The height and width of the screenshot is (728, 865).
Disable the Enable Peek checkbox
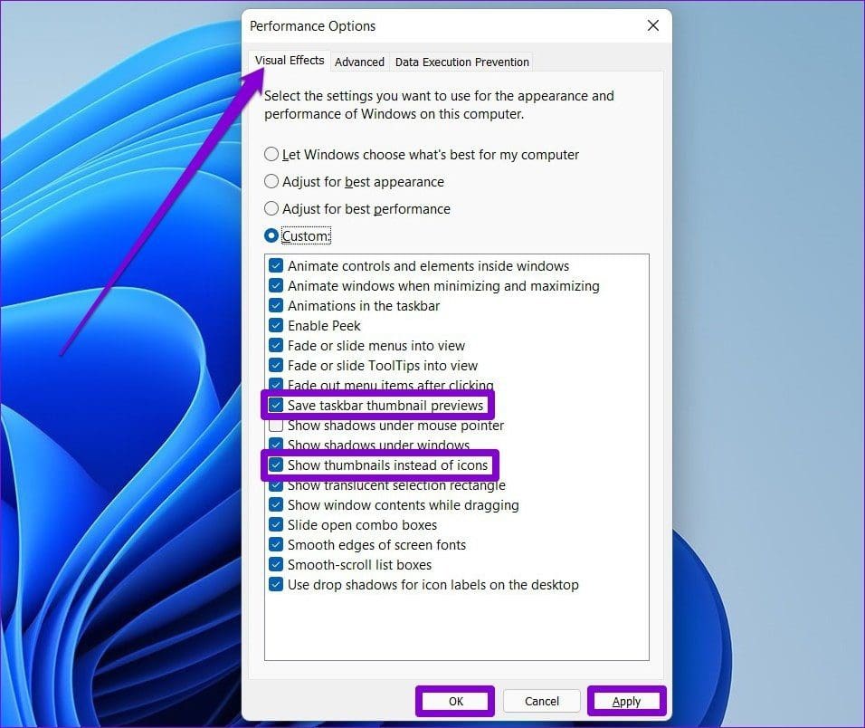(276, 326)
